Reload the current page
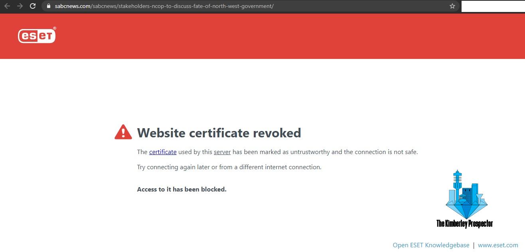The width and height of the screenshot is (525, 252). tap(33, 6)
